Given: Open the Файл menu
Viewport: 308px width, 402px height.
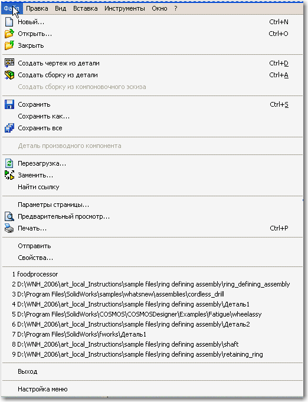Looking at the screenshot, I should pos(12,8).
